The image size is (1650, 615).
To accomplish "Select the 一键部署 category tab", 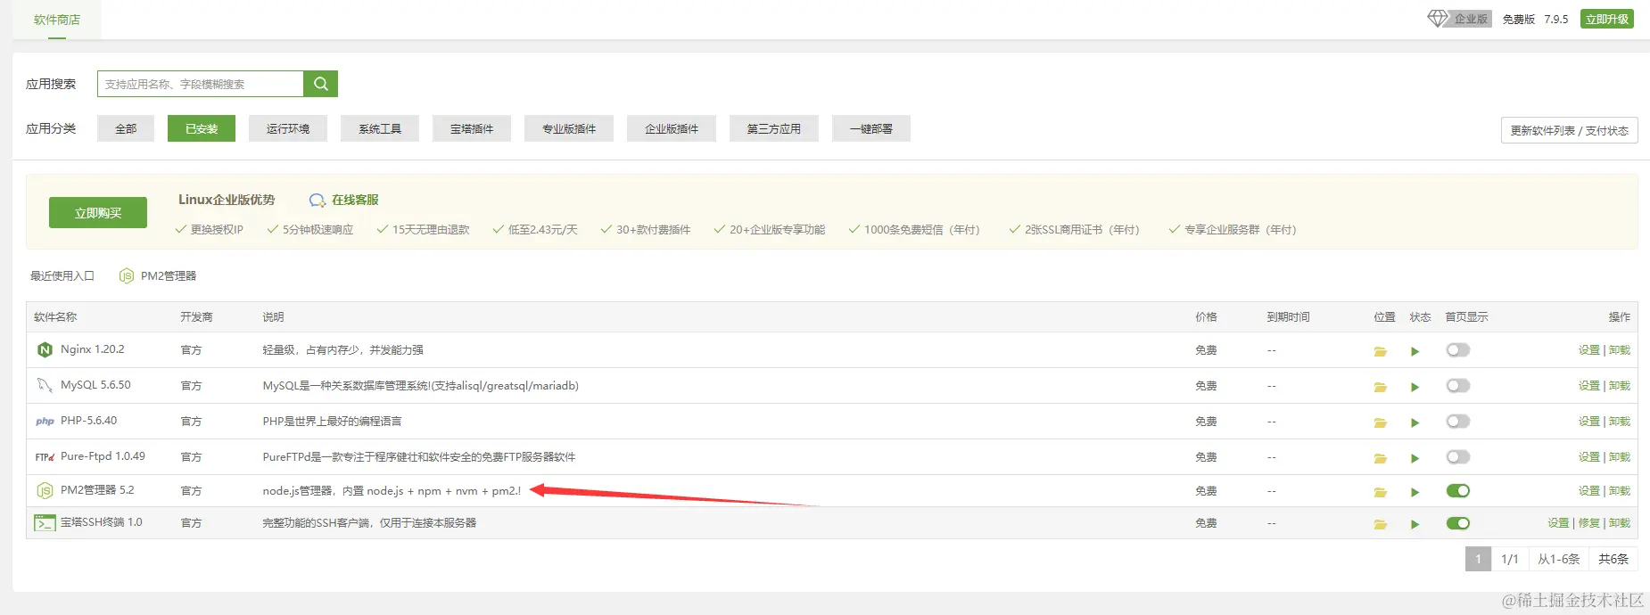I will (x=871, y=128).
